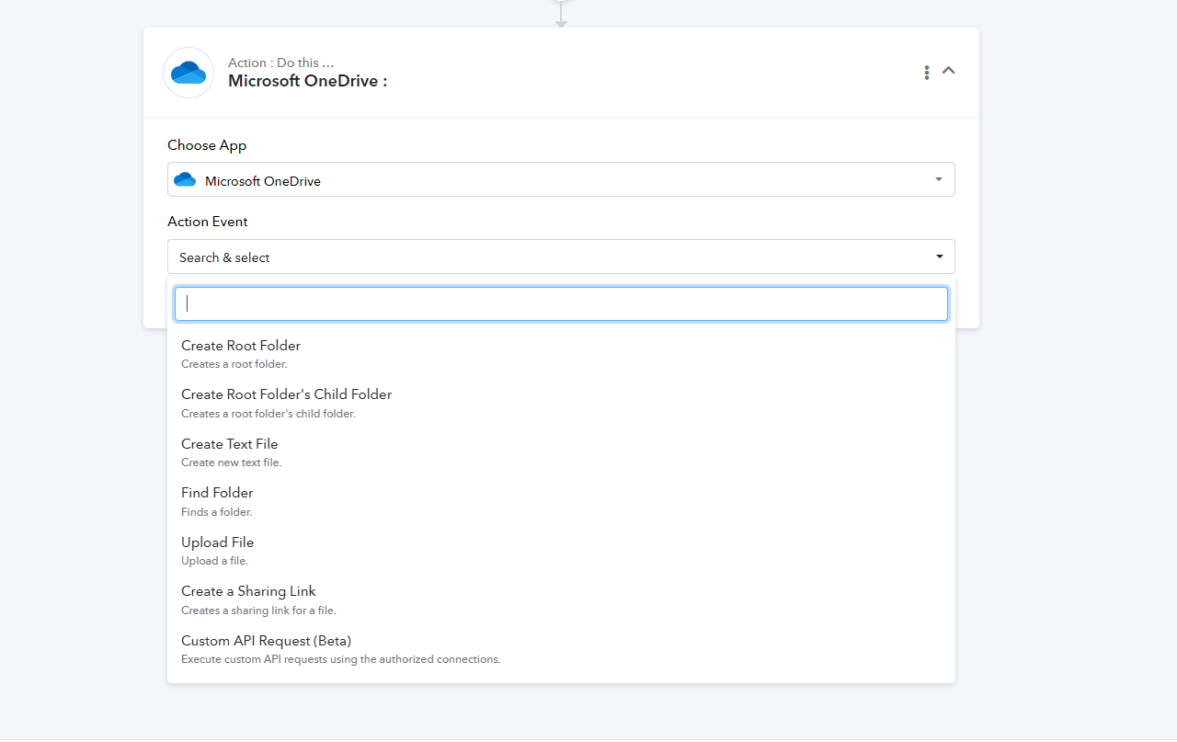The height and width of the screenshot is (742, 1177).
Task: Click the 'Action Event' label
Action: point(208,222)
